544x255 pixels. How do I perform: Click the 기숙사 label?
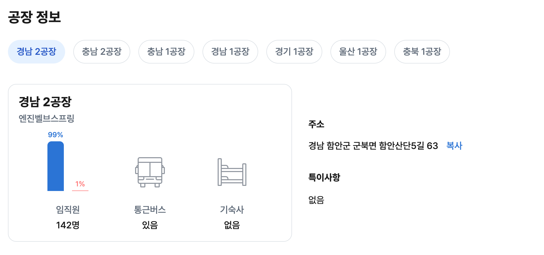[232, 210]
